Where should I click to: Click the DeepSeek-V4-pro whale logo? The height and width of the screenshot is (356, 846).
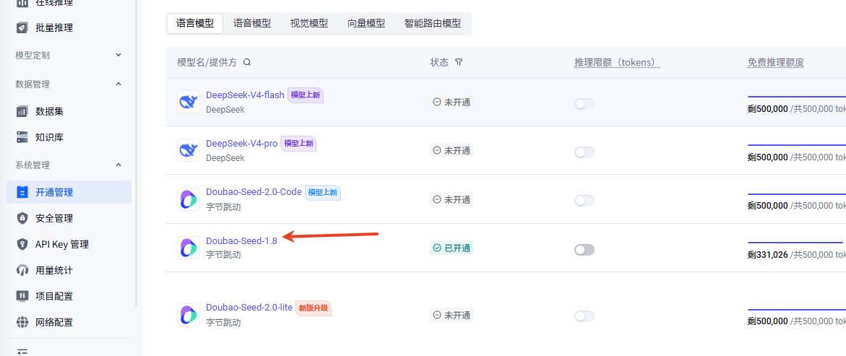(x=189, y=150)
